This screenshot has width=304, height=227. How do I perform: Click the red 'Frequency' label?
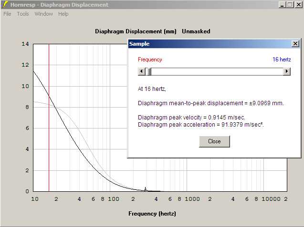(150, 59)
